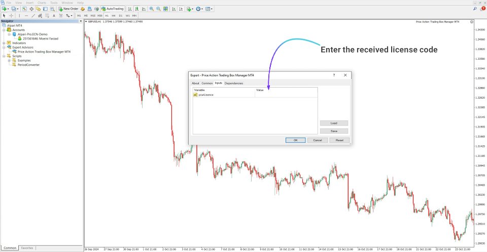Collapse the Scripts tree node

pyautogui.click(x=4, y=56)
